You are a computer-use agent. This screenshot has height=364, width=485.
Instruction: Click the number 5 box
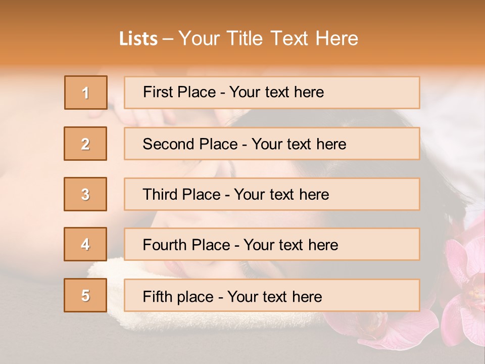[x=85, y=295]
